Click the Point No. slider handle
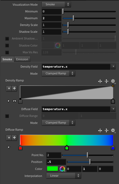 (87, 155)
